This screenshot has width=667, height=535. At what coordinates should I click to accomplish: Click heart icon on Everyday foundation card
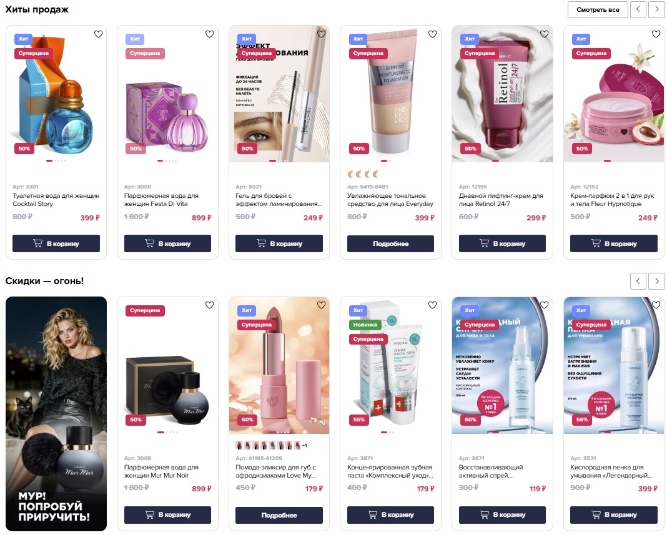coord(433,34)
